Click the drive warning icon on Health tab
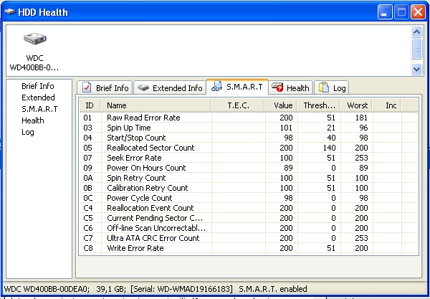 coord(277,87)
